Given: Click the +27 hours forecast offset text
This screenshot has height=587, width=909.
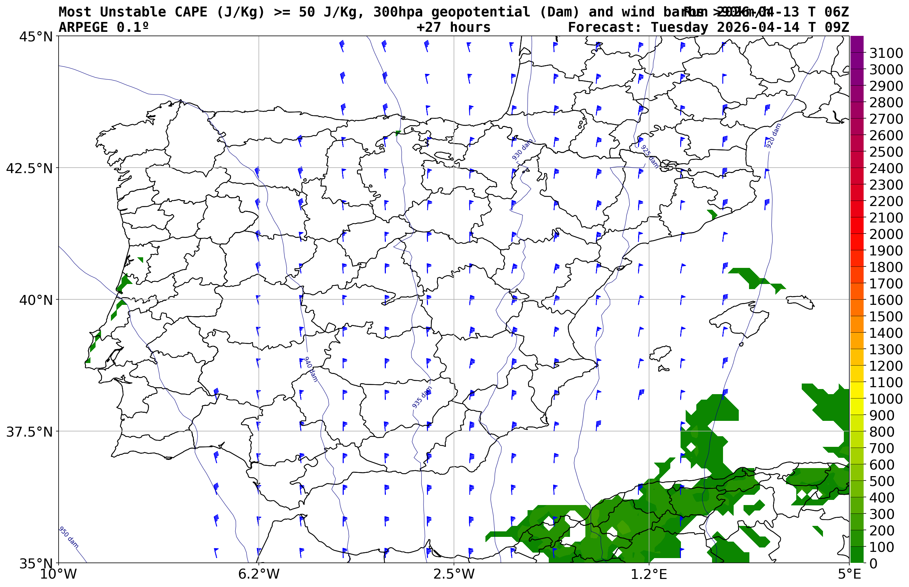Looking at the screenshot, I should [x=453, y=27].
